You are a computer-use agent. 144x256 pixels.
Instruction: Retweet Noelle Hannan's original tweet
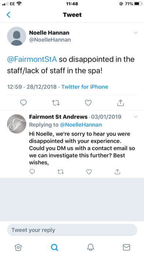tap(56, 103)
